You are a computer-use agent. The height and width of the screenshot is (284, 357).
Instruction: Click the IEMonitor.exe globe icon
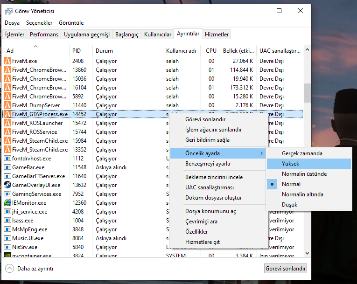coord(7,202)
